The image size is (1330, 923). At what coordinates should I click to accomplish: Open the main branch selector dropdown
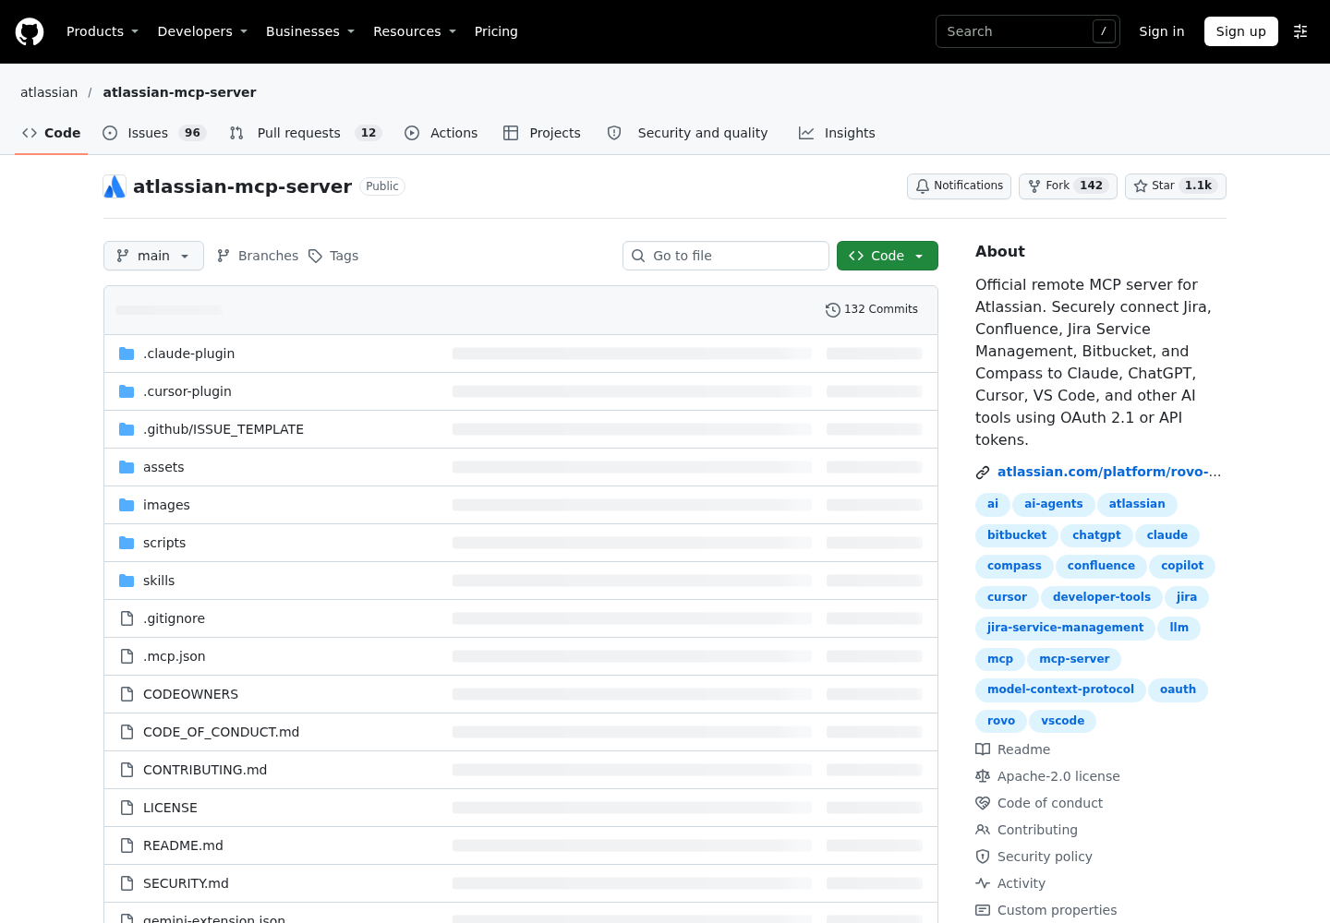pyautogui.click(x=153, y=256)
